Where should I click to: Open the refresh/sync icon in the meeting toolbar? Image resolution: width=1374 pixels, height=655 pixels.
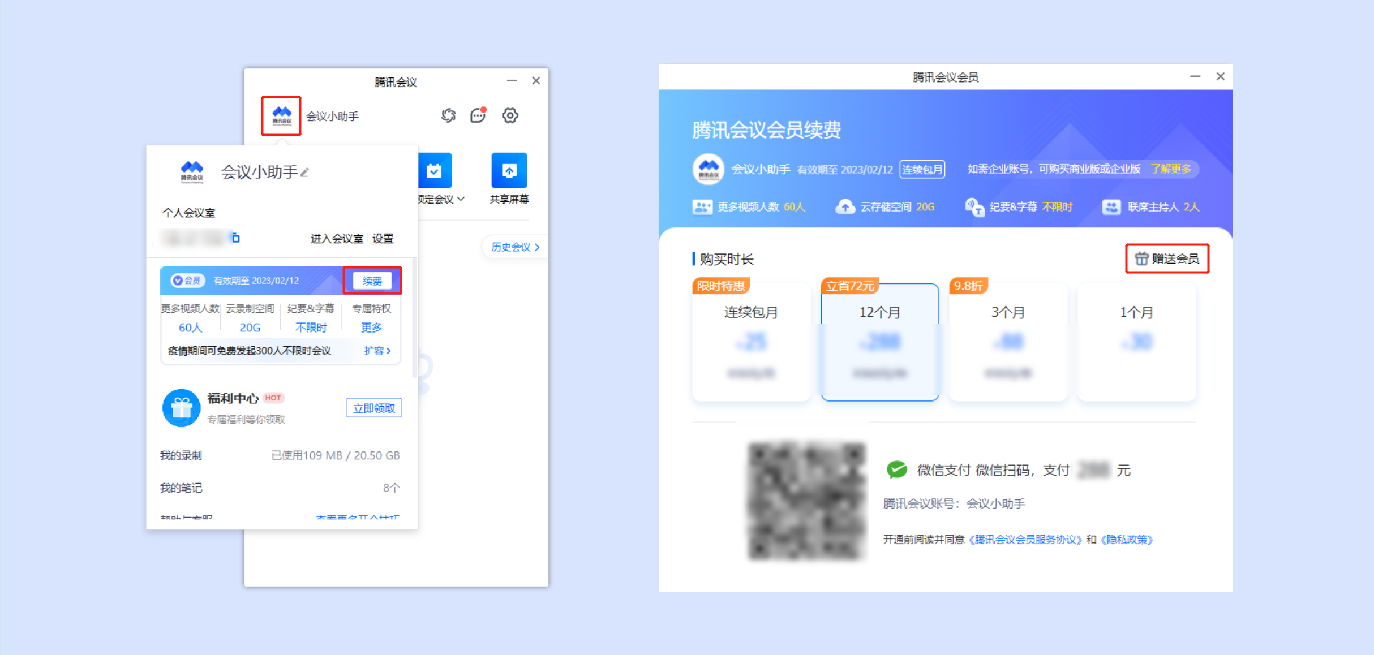point(448,115)
